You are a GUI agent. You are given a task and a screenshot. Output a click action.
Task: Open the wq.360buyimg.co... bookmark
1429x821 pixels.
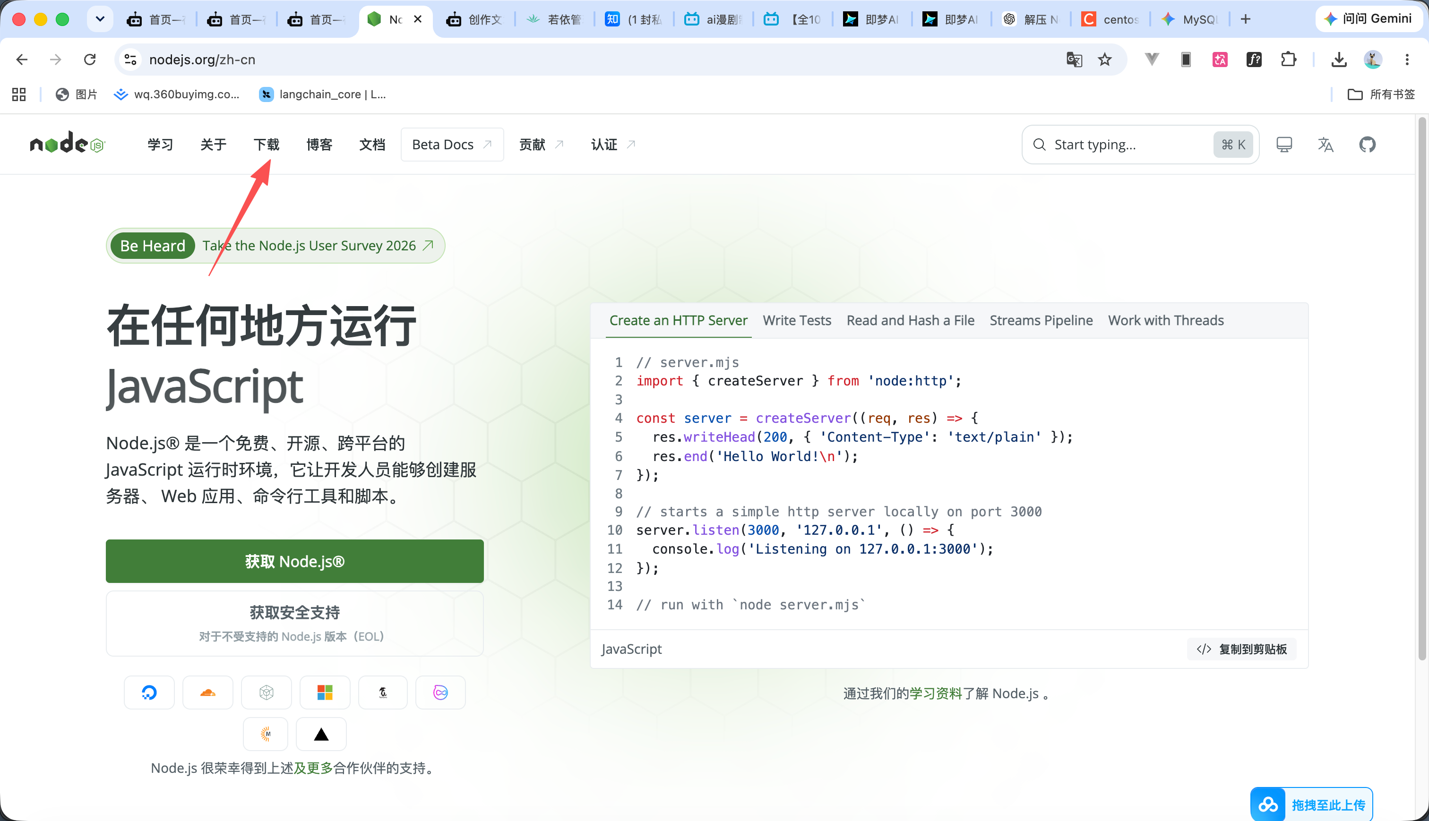coord(177,94)
